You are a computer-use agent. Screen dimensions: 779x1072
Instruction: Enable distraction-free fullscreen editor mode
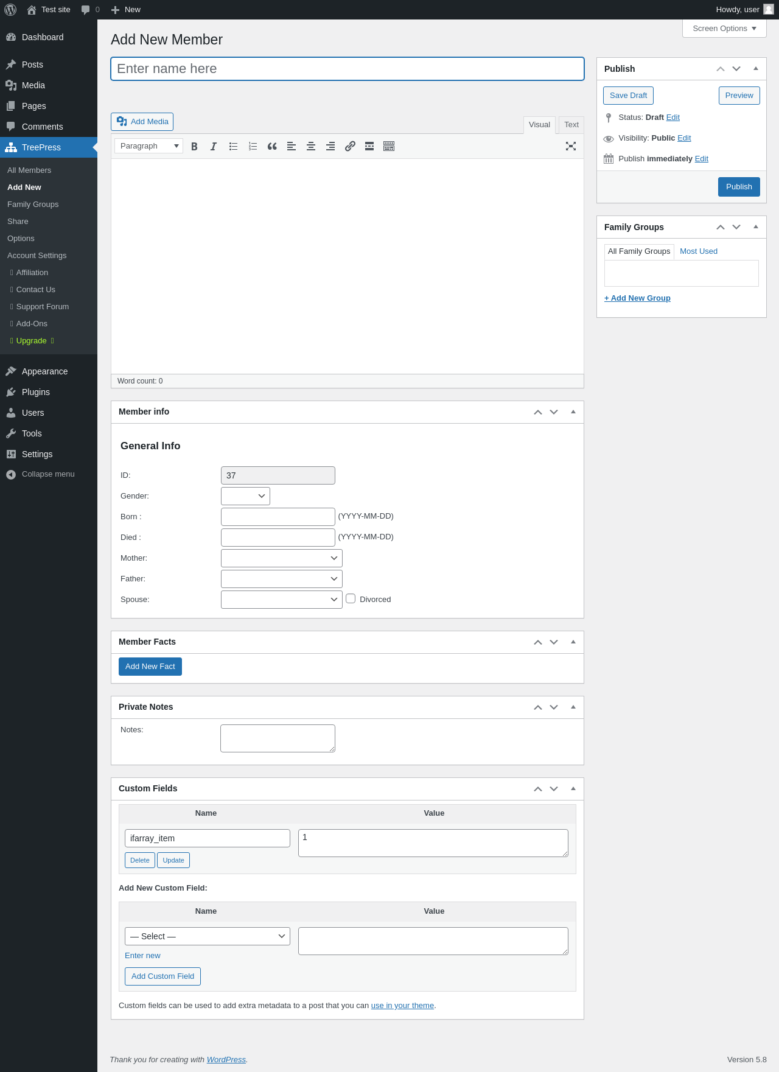(571, 146)
